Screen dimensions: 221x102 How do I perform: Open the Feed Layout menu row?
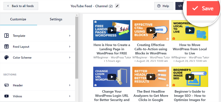coord(37,46)
